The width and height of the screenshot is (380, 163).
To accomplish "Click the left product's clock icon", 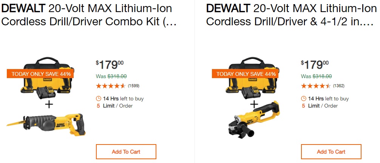I will [x=99, y=99].
